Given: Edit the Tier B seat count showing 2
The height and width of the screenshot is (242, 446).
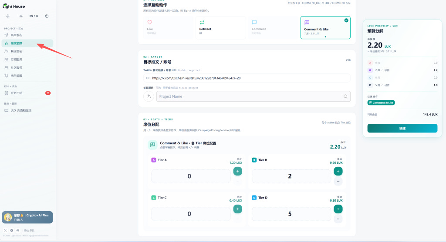Looking at the screenshot, I should 291,176.
